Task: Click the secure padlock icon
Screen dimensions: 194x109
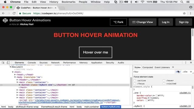Action: pyautogui.click(x=20, y=13)
